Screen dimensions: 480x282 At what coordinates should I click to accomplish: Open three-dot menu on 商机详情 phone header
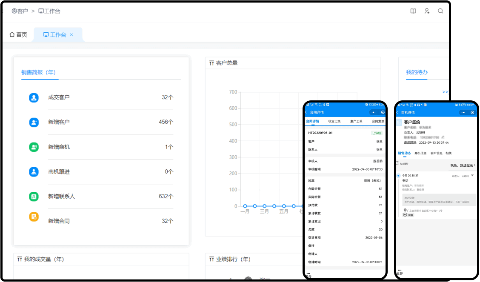click(463, 113)
